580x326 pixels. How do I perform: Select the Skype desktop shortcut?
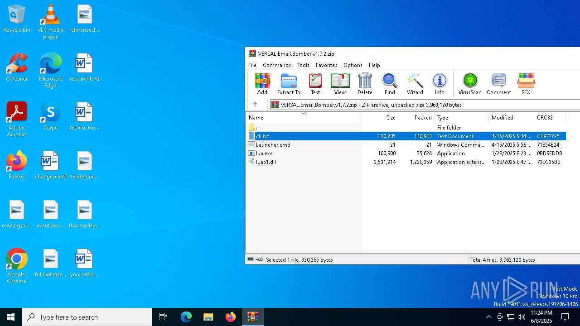pos(50,117)
